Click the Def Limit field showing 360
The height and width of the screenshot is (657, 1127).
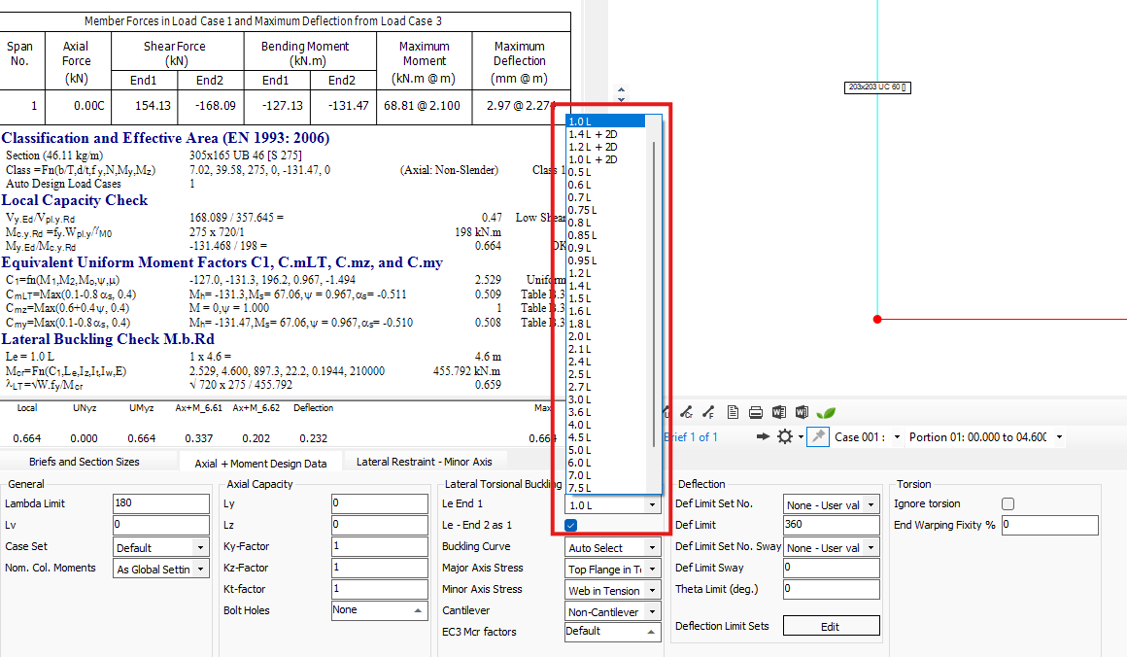[x=831, y=525]
